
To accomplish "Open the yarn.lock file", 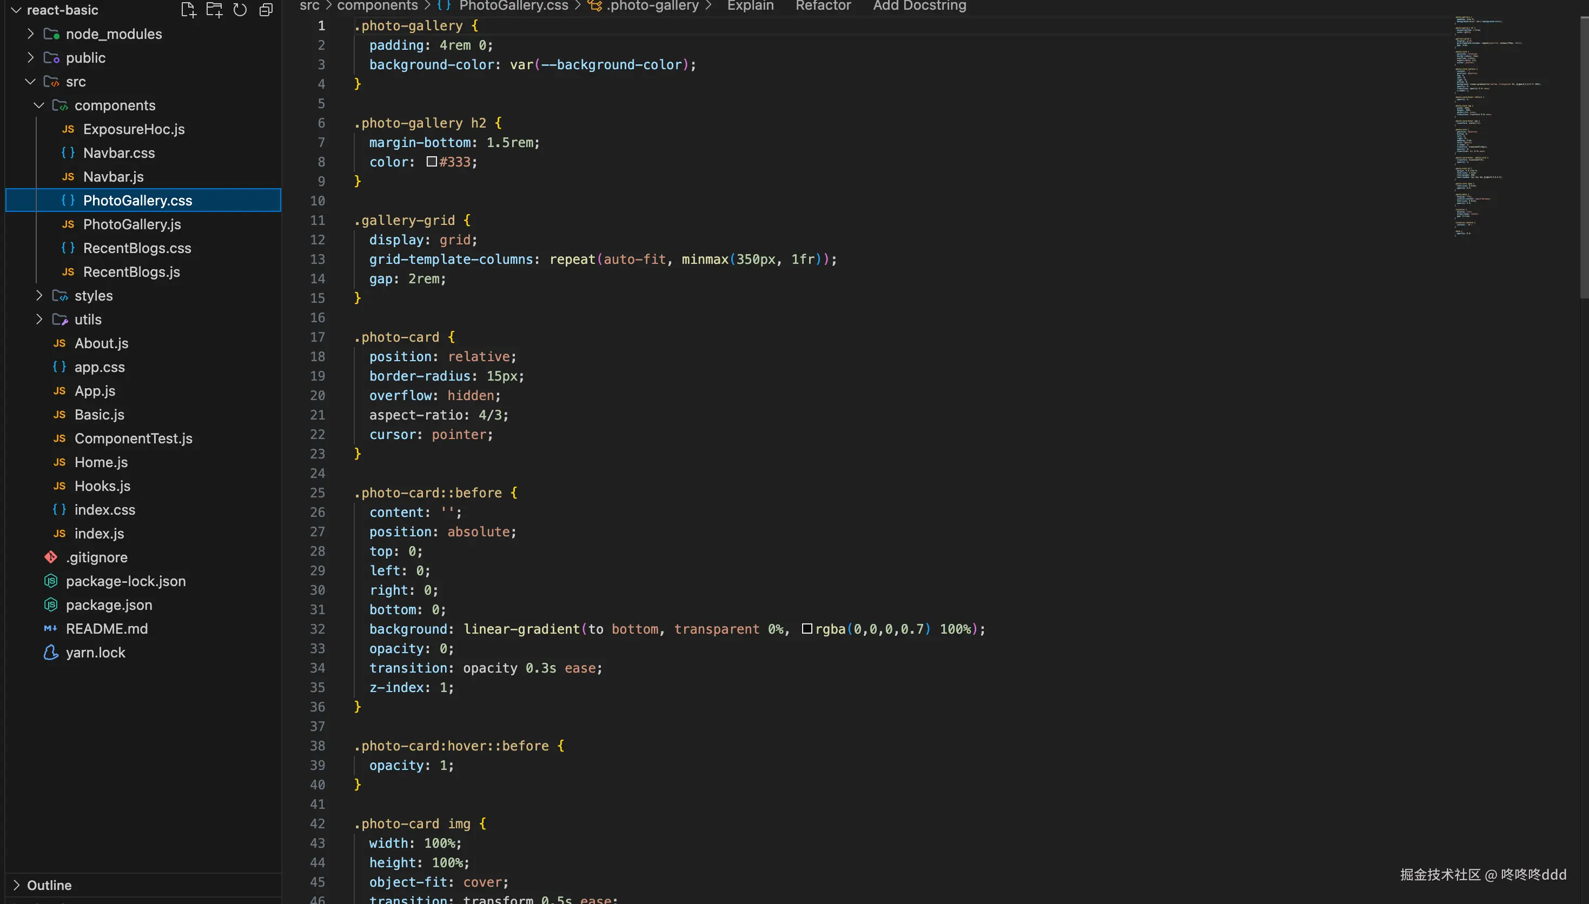I will tap(95, 653).
